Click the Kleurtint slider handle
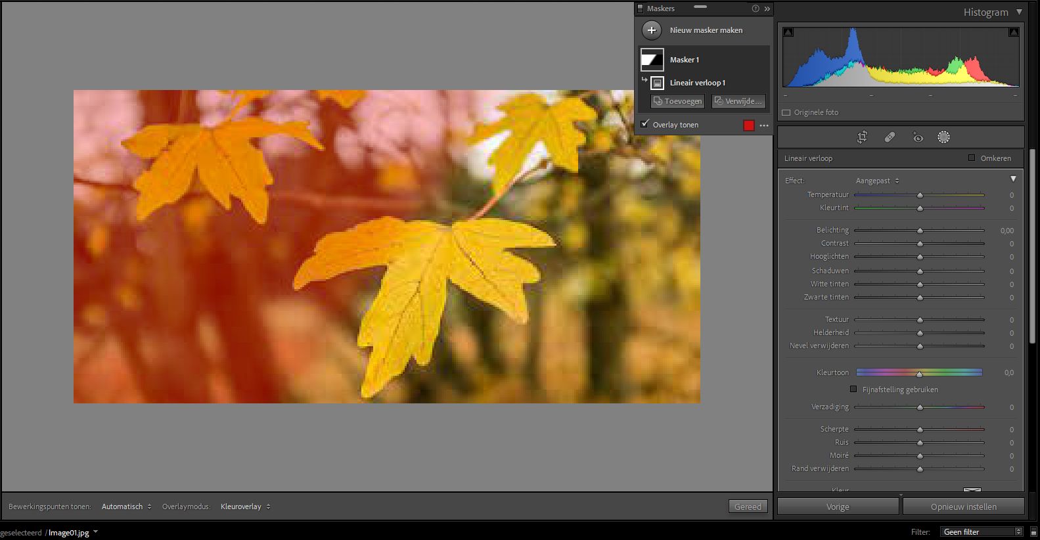Image resolution: width=1040 pixels, height=540 pixels. tap(920, 208)
